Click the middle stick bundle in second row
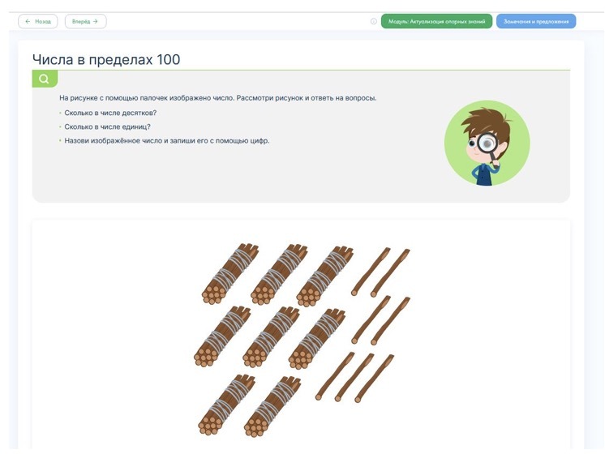Image resolution: width=605 pixels, height=454 pixels. click(271, 336)
